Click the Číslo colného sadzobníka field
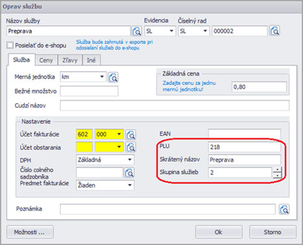This screenshot has width=303, height=245. point(100,173)
